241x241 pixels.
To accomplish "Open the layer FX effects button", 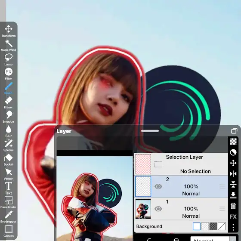I will point(233,216).
